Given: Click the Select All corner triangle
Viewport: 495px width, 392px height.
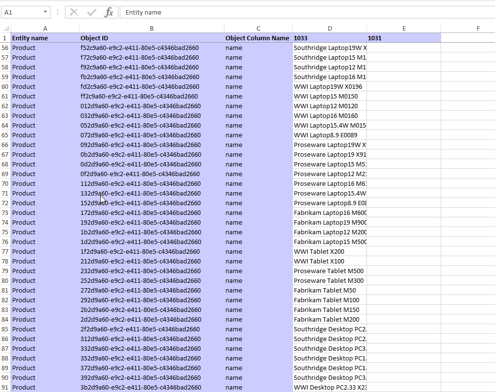Looking at the screenshot, I should (6, 29).
